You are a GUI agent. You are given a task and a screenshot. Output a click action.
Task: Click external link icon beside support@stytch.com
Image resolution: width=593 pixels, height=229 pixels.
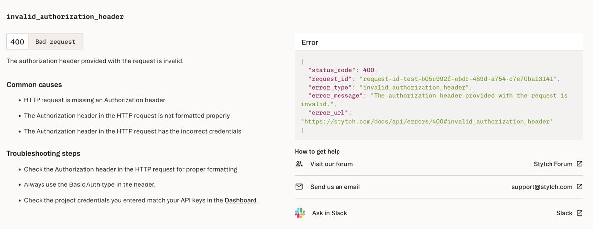(580, 187)
